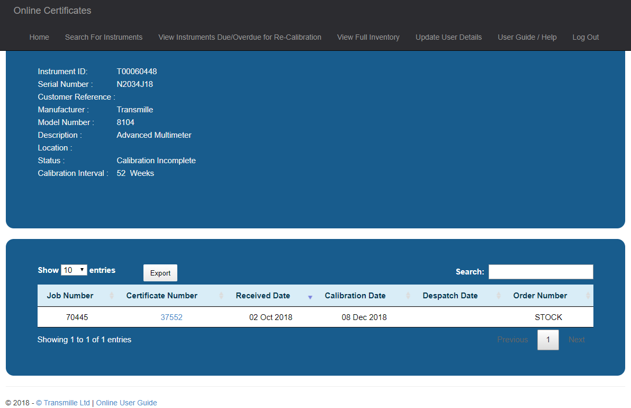Viewport: 631px width, 408px height.
Task: Select serial number value N2034J18
Action: pos(135,84)
